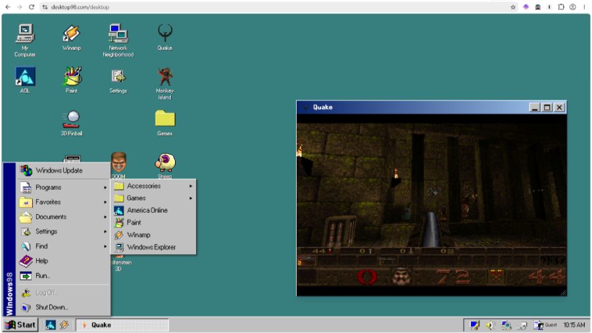592x333 pixels.
Task: Select Favorites in the Start menu
Action: click(x=63, y=202)
